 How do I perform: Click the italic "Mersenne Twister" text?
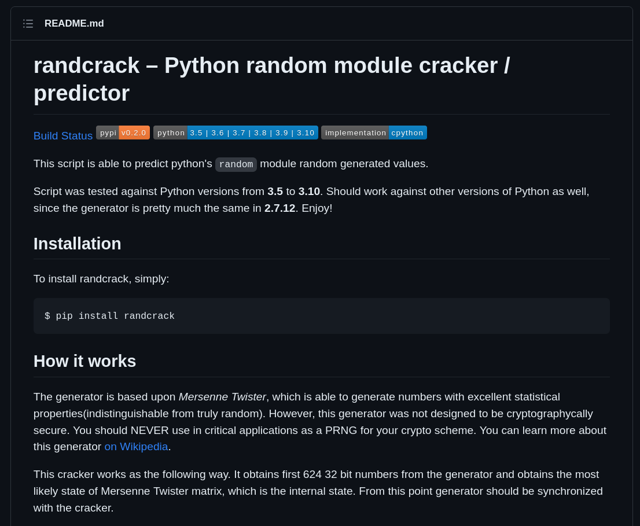tap(222, 397)
